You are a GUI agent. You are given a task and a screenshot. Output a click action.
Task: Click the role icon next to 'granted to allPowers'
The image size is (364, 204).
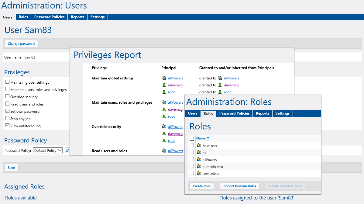(x=220, y=78)
